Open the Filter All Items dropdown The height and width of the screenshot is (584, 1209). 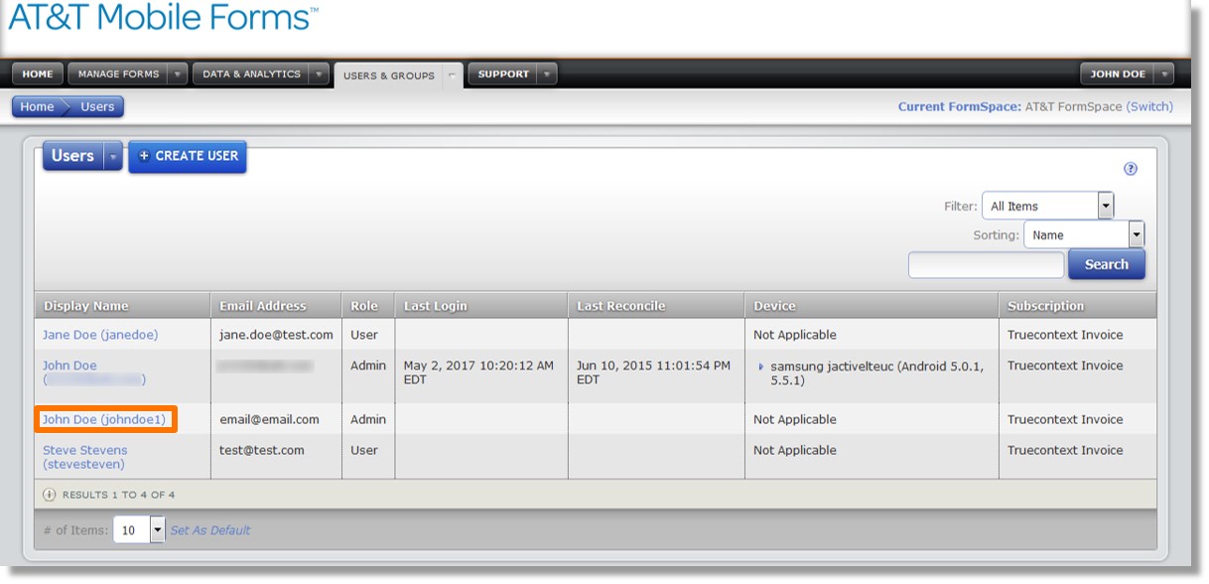click(x=1047, y=206)
